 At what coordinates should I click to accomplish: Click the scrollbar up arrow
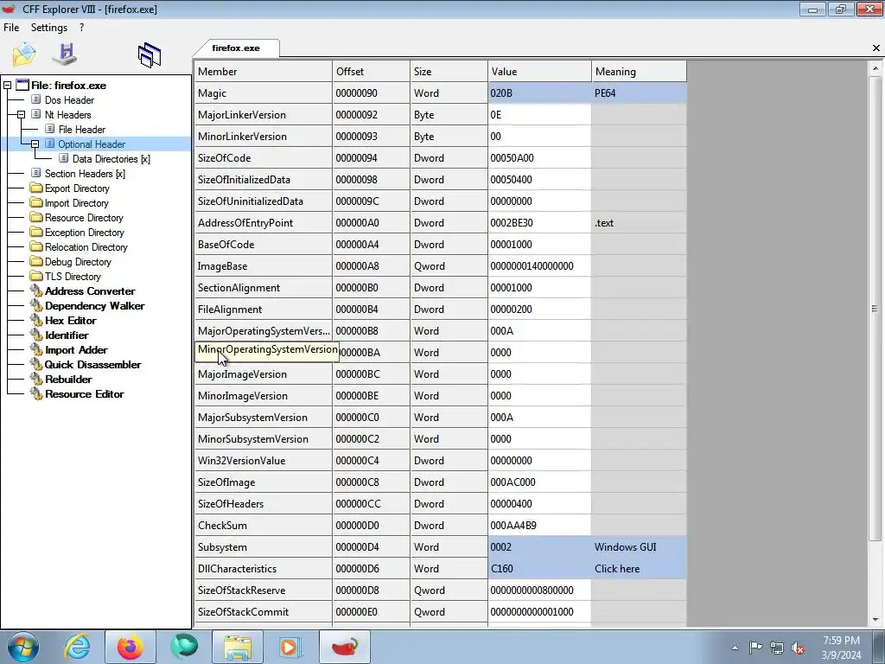pos(875,67)
